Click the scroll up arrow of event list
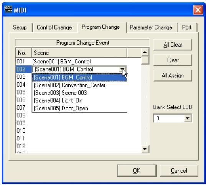 (x=145, y=52)
